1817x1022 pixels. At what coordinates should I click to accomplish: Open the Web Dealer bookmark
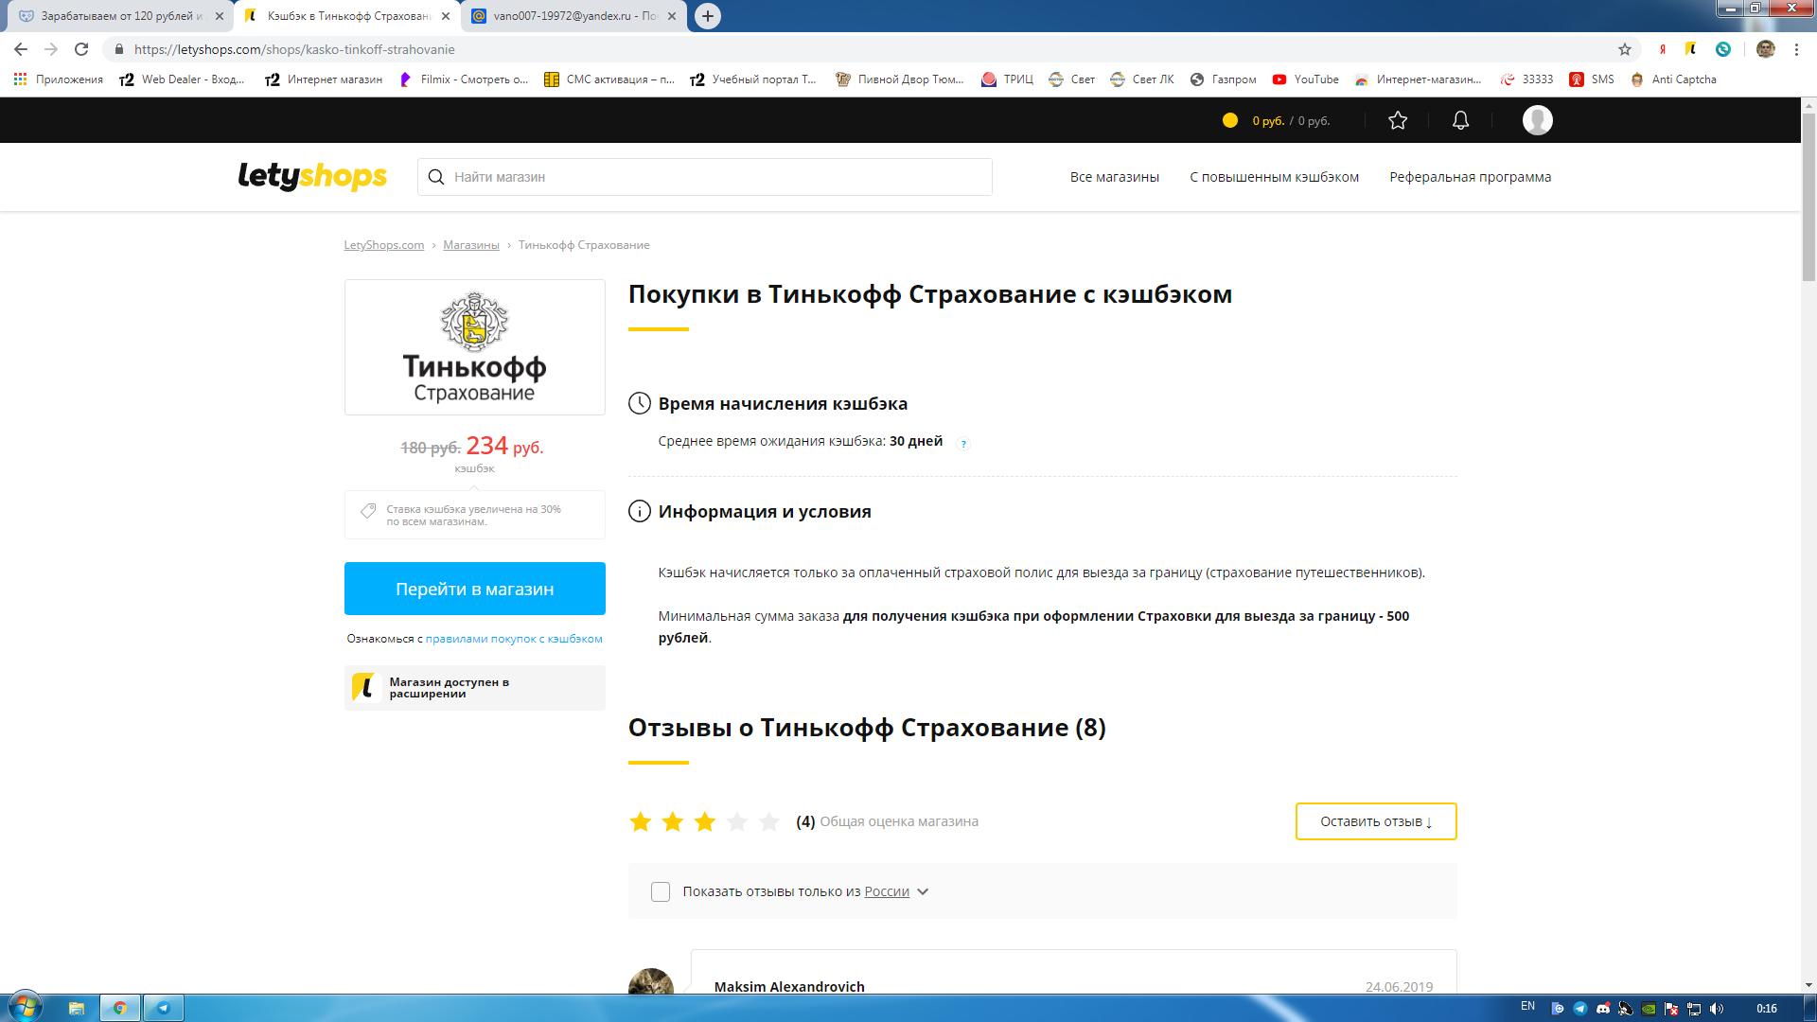(182, 79)
